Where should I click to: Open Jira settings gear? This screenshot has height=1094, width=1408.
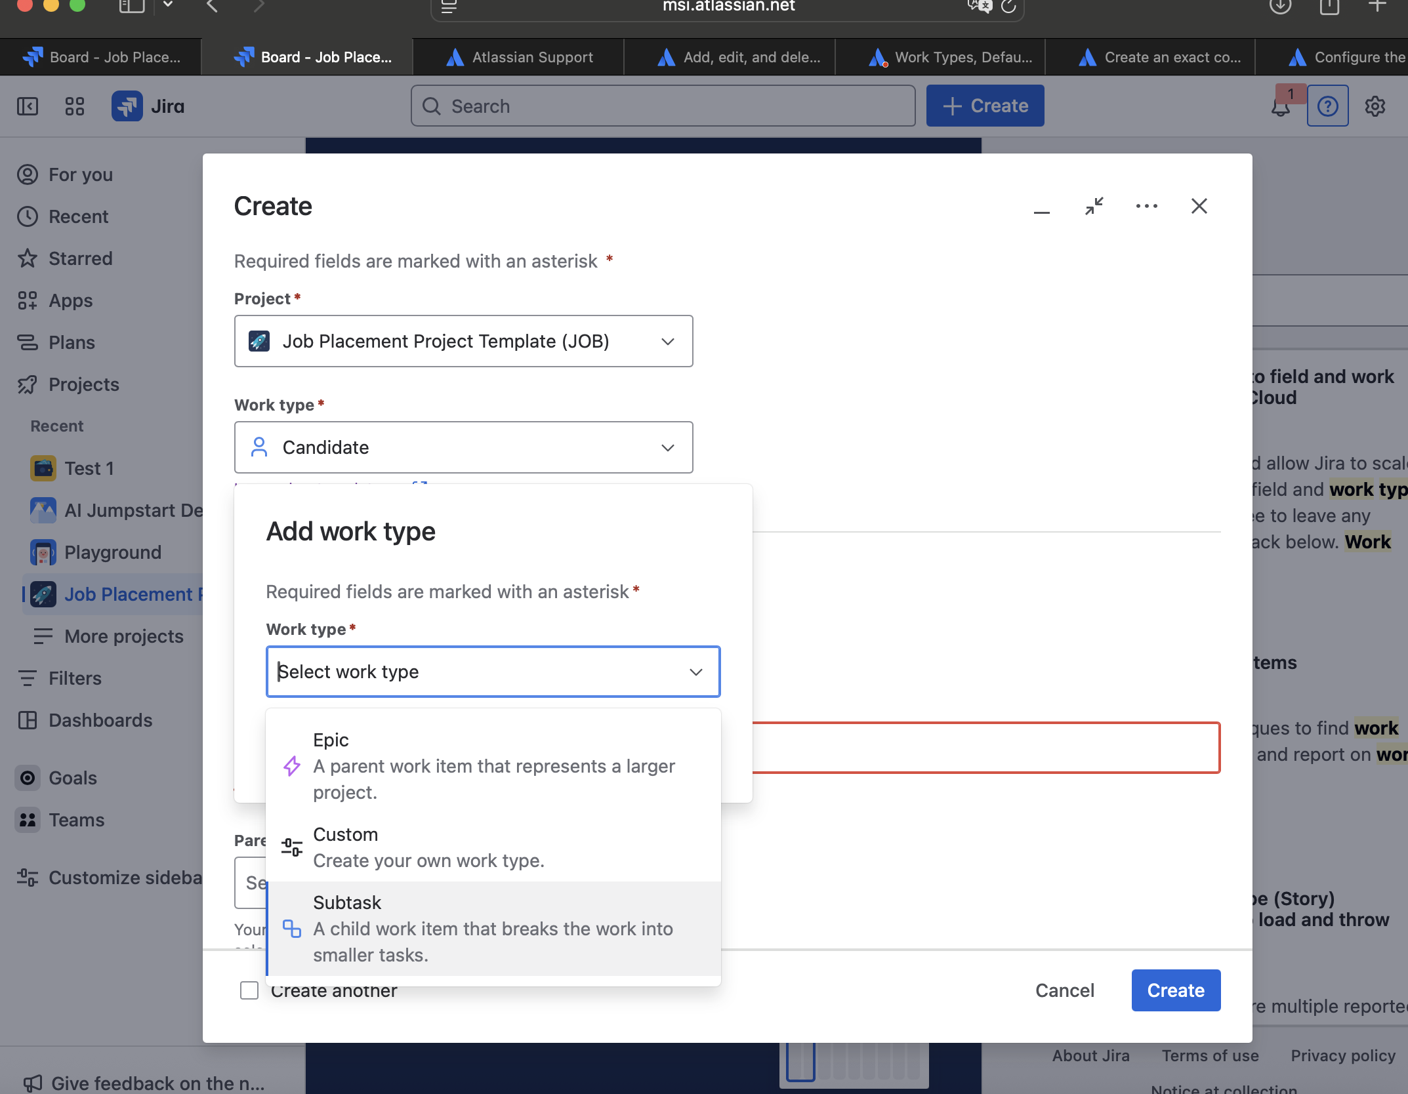[1375, 106]
